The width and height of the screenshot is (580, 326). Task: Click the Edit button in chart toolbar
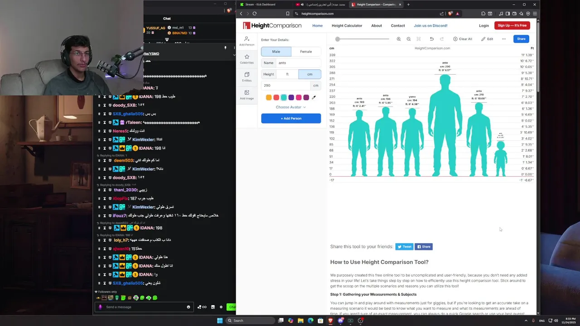click(x=487, y=39)
